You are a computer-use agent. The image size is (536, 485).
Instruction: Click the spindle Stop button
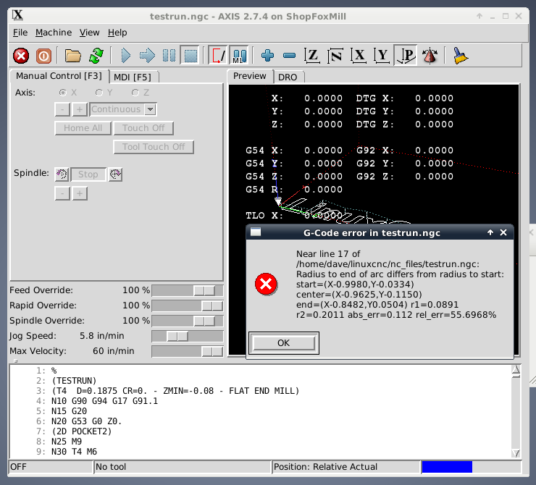pos(88,174)
